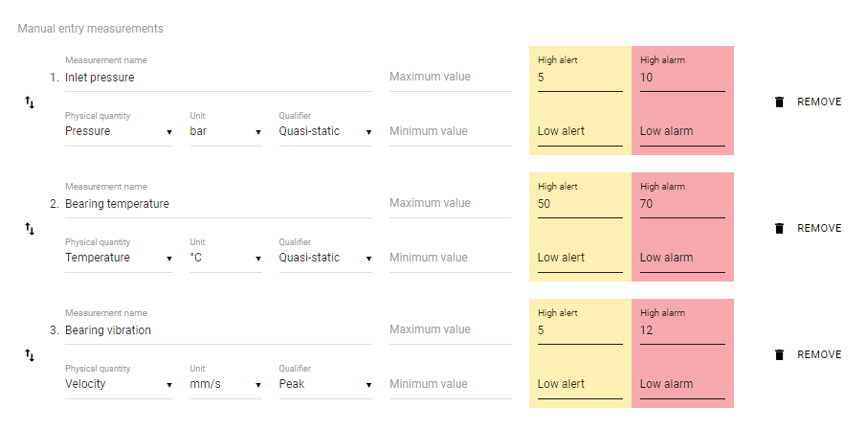Viewport: 867px width, 430px height.
Task: Open the bar unit dropdown
Action: (226, 131)
